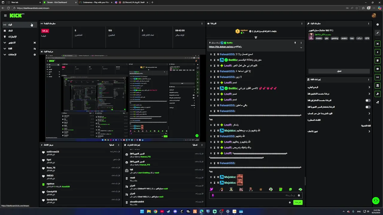Select the pink butterfly emote in quick emote bar
Image resolution: width=383 pixels, height=215 pixels.
pos(212,189)
